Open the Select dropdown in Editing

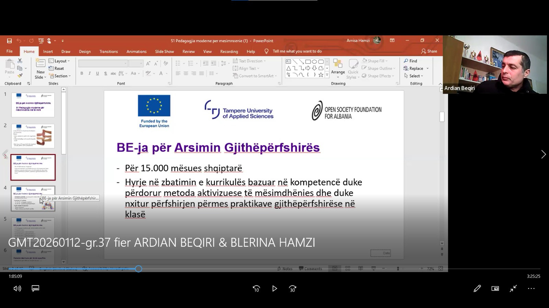413,76
